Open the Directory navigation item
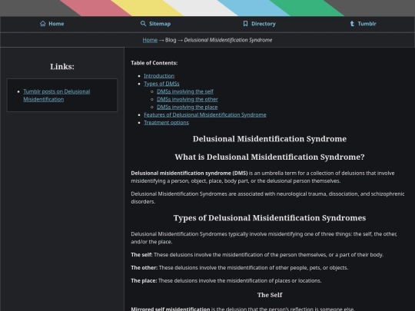Image resolution: width=415 pixels, height=311 pixels. coord(259,24)
